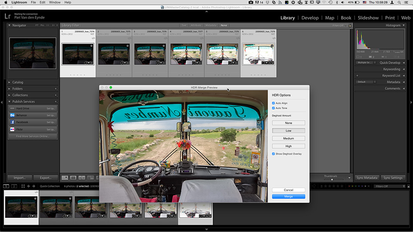This screenshot has width=413, height=232.
Task: Filter filmstrip by red color label
Action: [x=349, y=186]
